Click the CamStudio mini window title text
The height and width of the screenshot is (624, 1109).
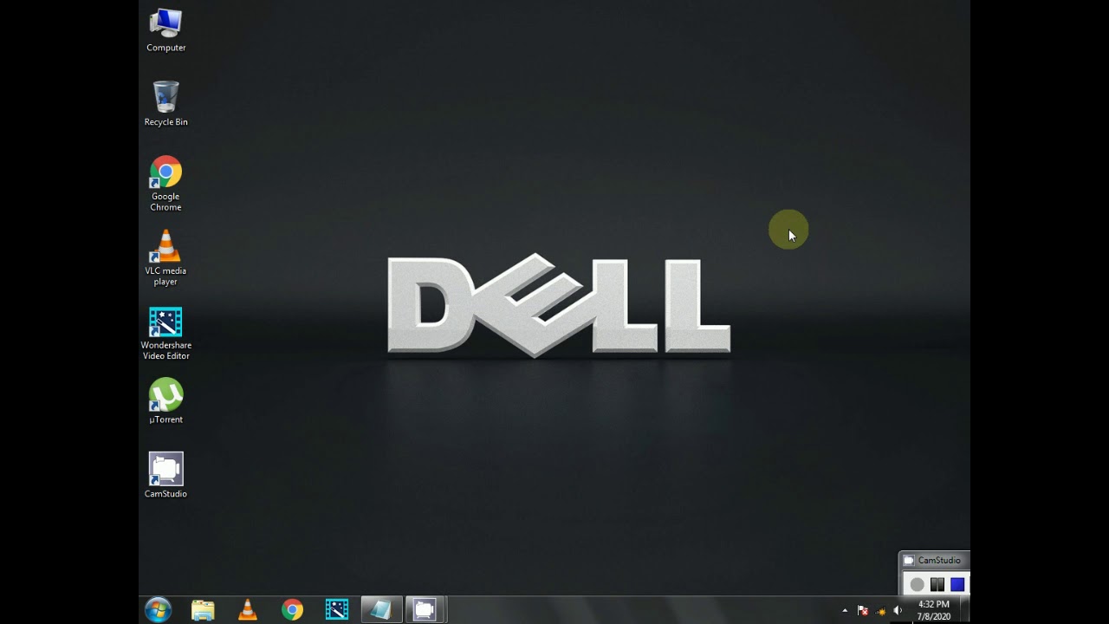[x=939, y=561]
